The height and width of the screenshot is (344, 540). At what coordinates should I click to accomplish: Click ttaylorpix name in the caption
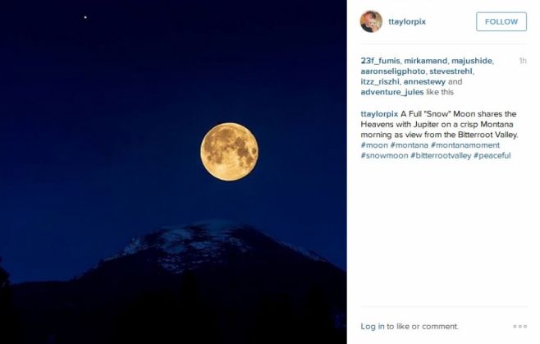click(379, 114)
